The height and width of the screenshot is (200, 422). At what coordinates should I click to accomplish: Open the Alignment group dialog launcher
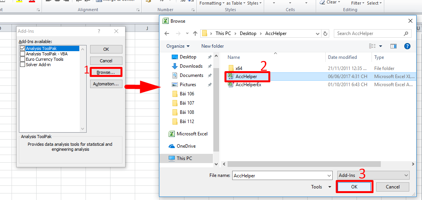point(138,10)
